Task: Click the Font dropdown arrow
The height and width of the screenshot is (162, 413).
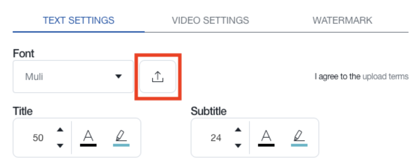Action: pos(119,77)
